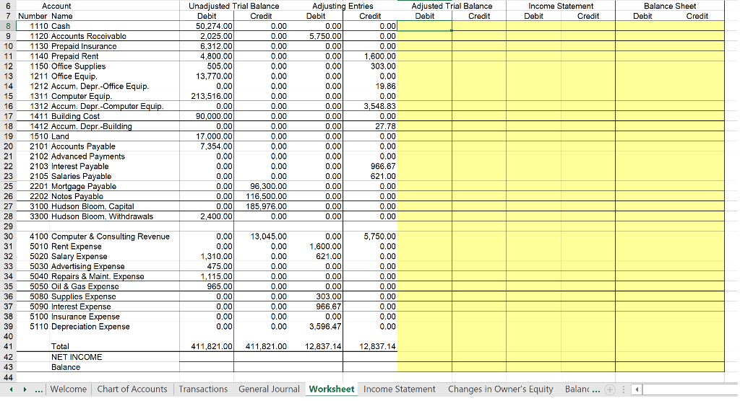The height and width of the screenshot is (401, 740).
Task: Select the row 41 header
Action: (8, 346)
